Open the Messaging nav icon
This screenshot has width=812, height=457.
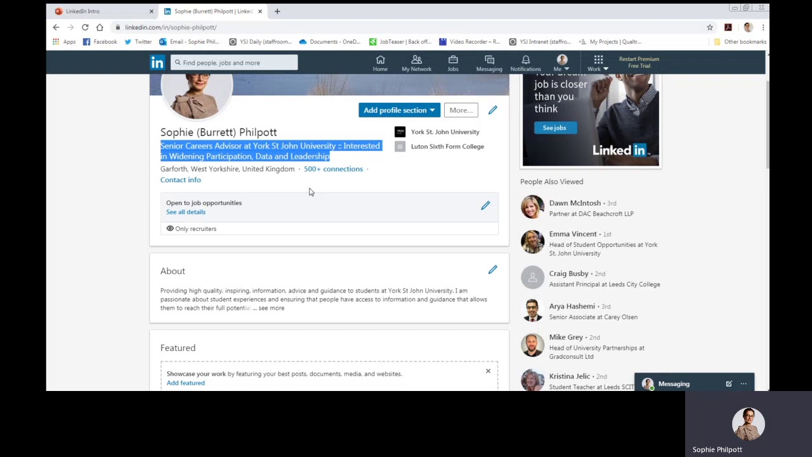coord(489,63)
